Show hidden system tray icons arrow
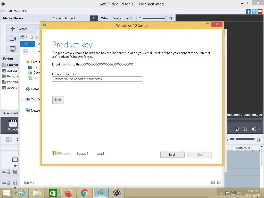This screenshot has height=198, width=264. click(221, 193)
